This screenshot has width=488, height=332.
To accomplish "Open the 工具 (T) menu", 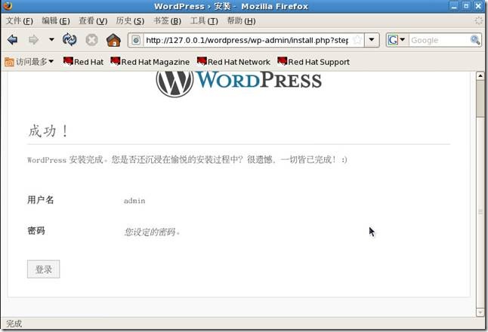I will point(204,21).
